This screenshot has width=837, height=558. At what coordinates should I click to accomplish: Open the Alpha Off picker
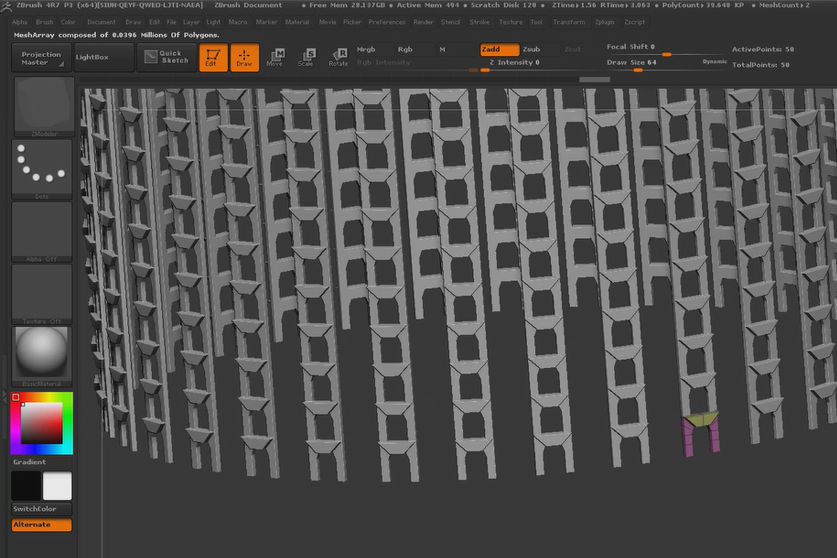click(43, 230)
